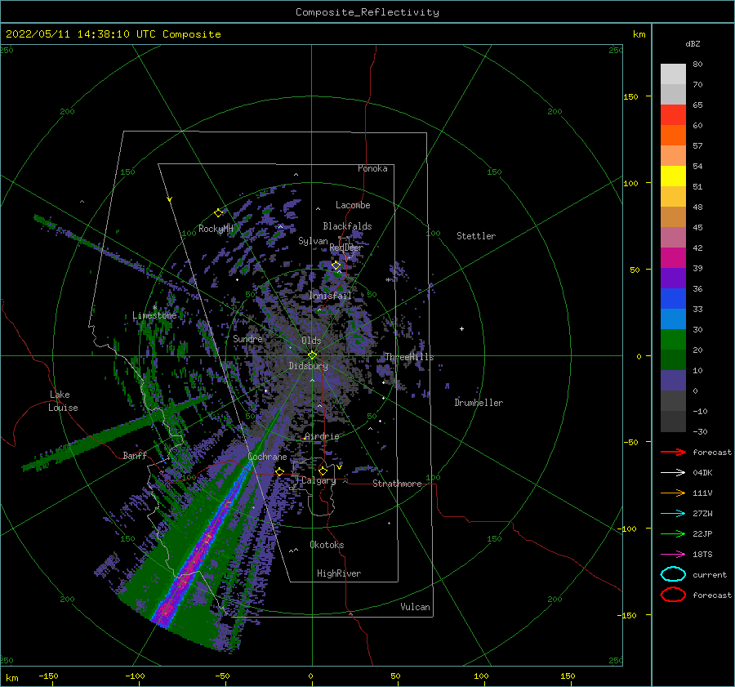Select the bright green swatch between 30 and 20
735x687 pixels.
pos(673,340)
